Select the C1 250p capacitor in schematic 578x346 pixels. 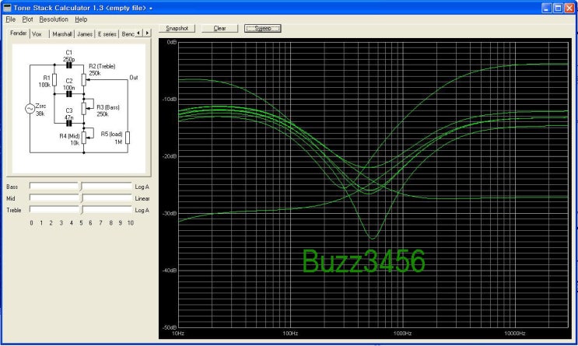pyautogui.click(x=68, y=65)
